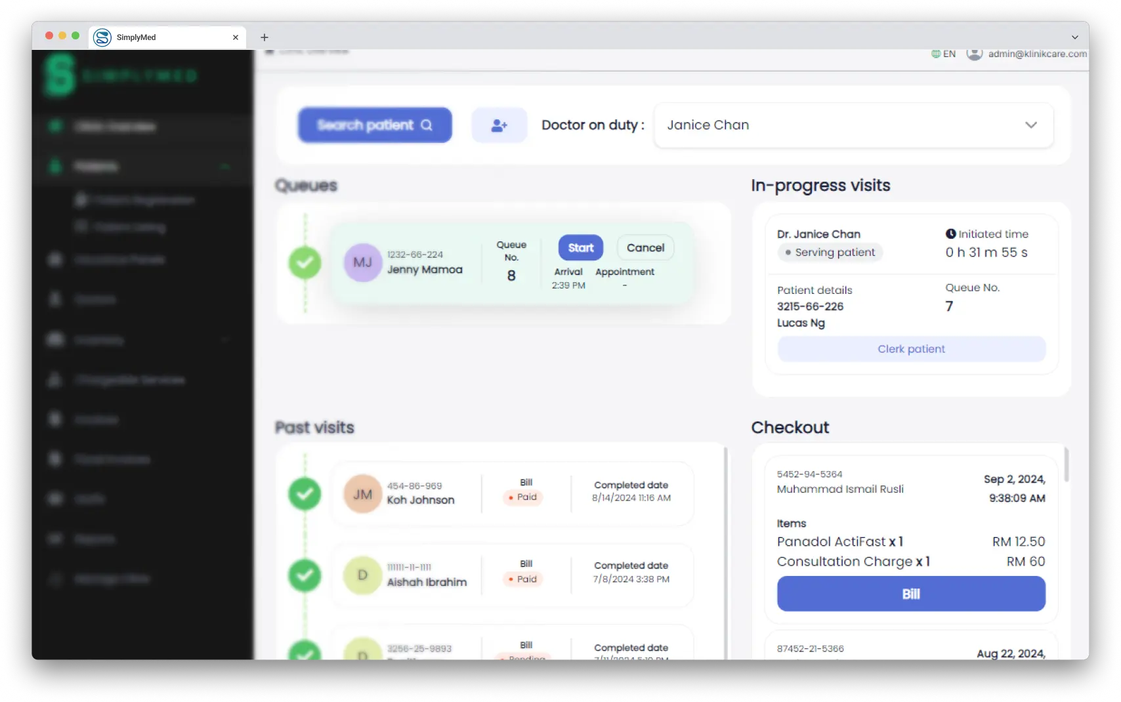Select the Inventory sidebar icon
This screenshot has height=702, width=1121.
pyautogui.click(x=55, y=339)
